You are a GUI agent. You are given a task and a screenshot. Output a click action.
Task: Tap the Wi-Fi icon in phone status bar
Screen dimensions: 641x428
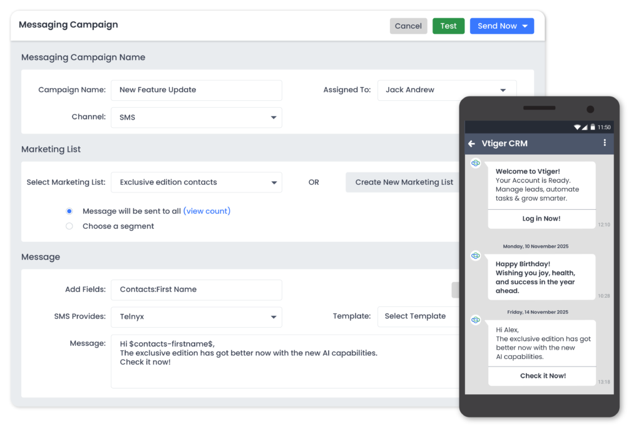(x=577, y=127)
